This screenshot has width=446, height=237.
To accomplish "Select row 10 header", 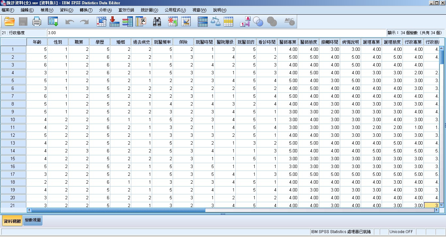I will pyautogui.click(x=13, y=120).
